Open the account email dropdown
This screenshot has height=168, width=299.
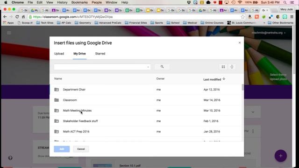coord(269,33)
